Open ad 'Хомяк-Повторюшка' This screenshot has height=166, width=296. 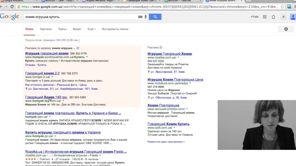163,106
